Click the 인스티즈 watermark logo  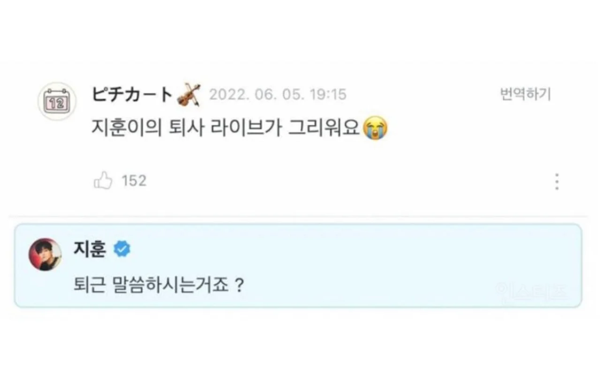(x=532, y=291)
